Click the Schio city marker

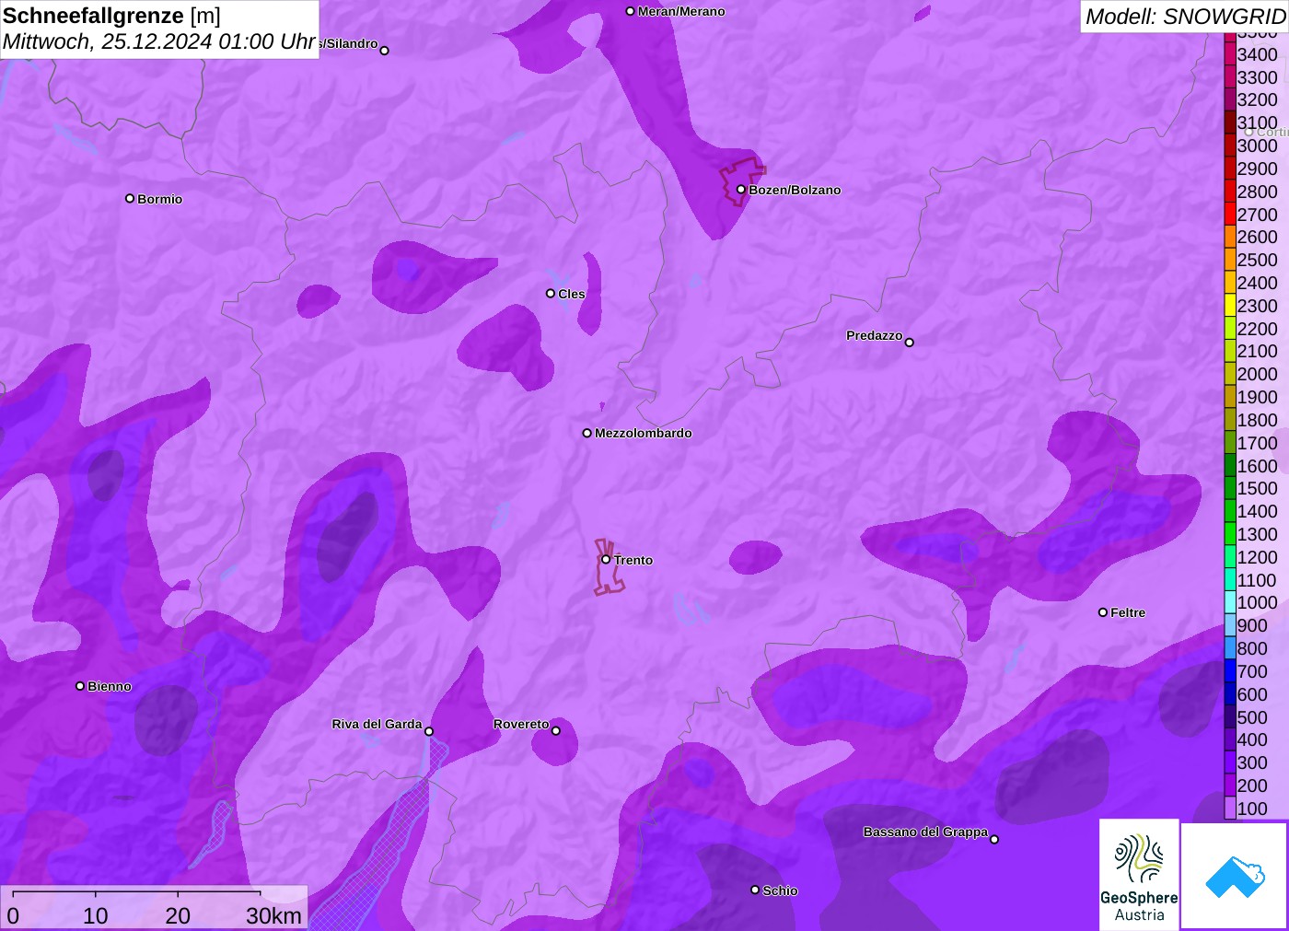[x=755, y=890]
